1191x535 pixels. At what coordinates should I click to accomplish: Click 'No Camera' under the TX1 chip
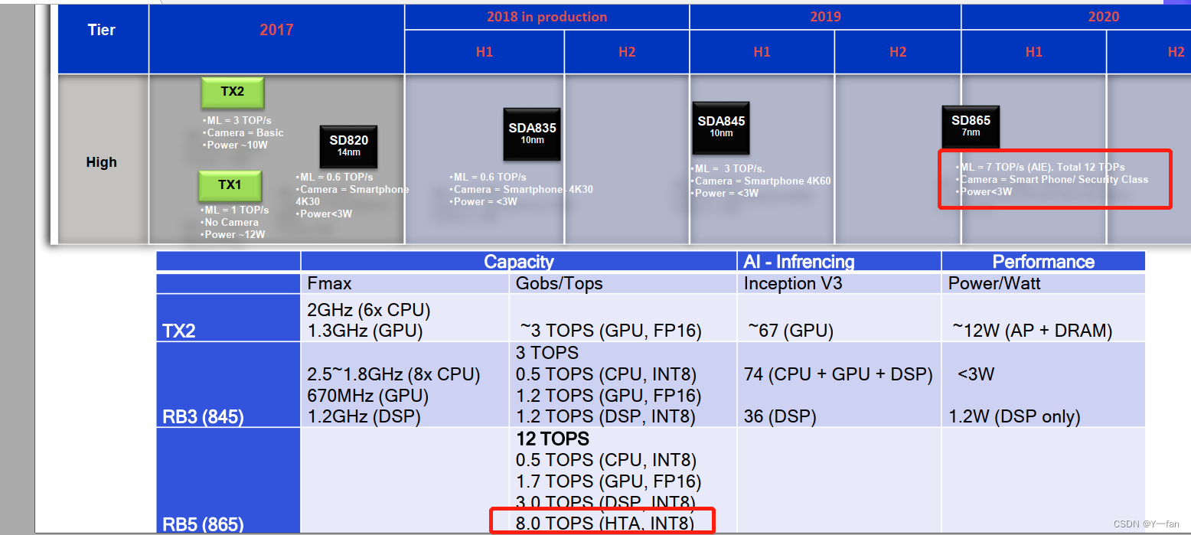(x=230, y=222)
